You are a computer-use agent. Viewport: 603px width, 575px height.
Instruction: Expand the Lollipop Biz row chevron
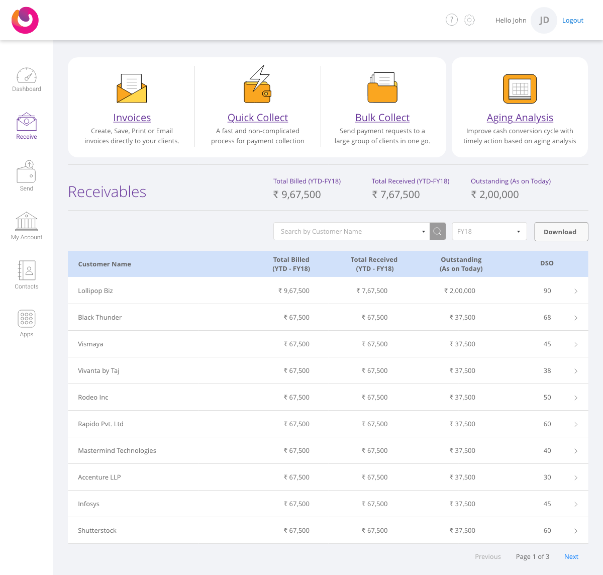coord(576,291)
